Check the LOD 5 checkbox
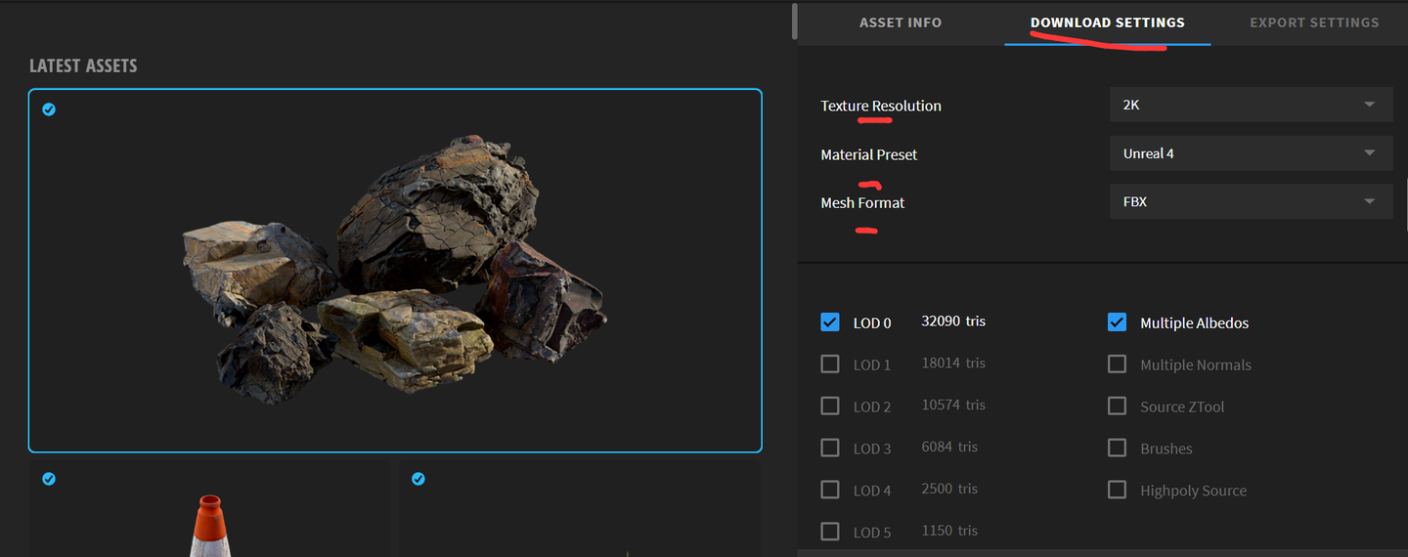Screen dimensions: 1408x557 [x=830, y=532]
